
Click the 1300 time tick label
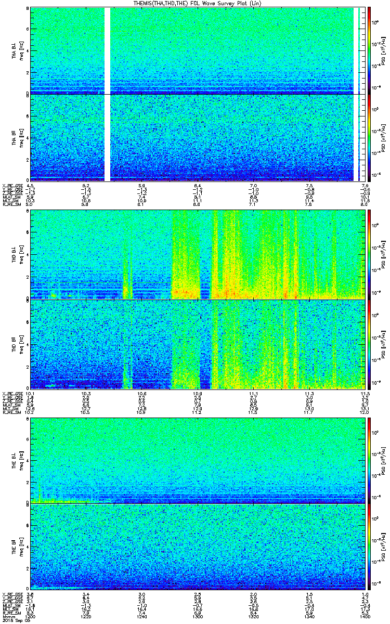(x=197, y=616)
